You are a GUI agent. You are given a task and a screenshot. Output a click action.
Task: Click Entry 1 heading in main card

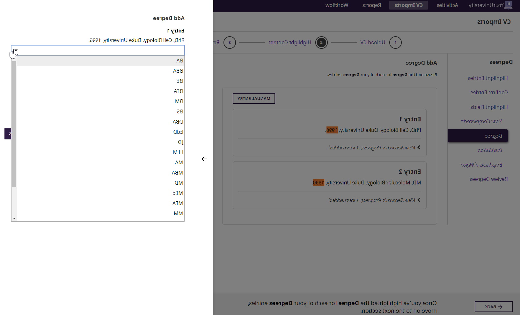410,119
